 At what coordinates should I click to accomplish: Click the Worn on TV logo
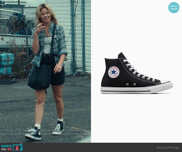[x=12, y=147]
